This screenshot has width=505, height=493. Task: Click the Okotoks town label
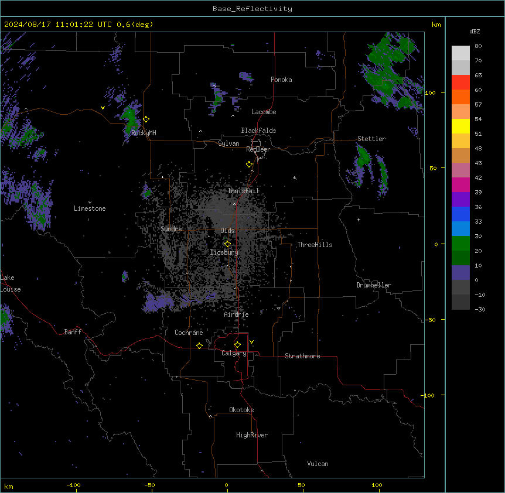click(x=241, y=410)
